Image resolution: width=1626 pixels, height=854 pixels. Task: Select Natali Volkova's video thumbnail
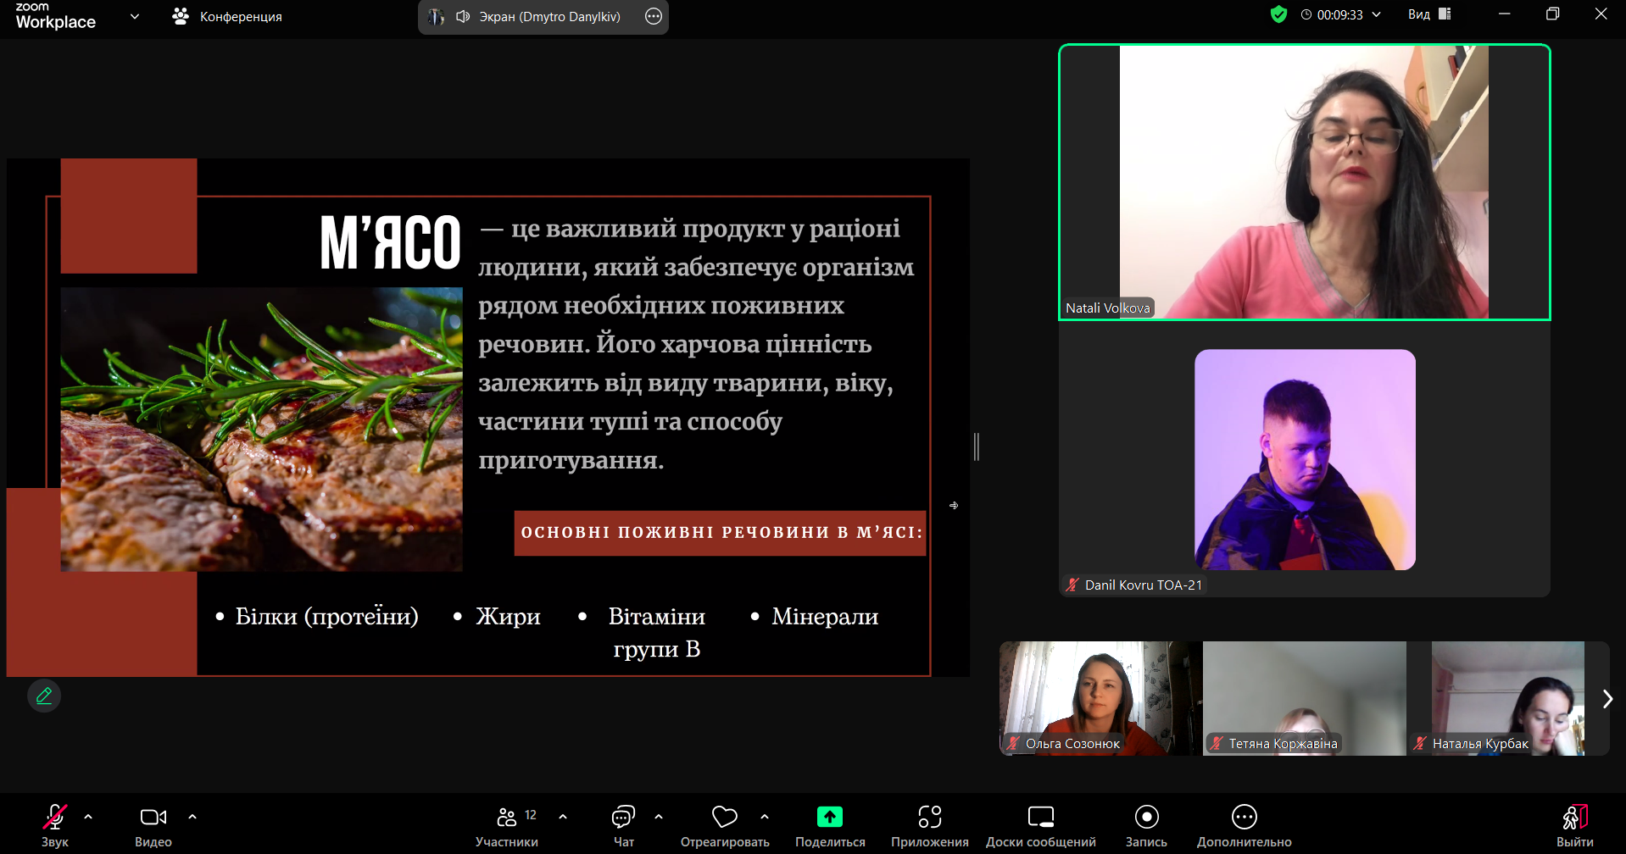pos(1304,182)
